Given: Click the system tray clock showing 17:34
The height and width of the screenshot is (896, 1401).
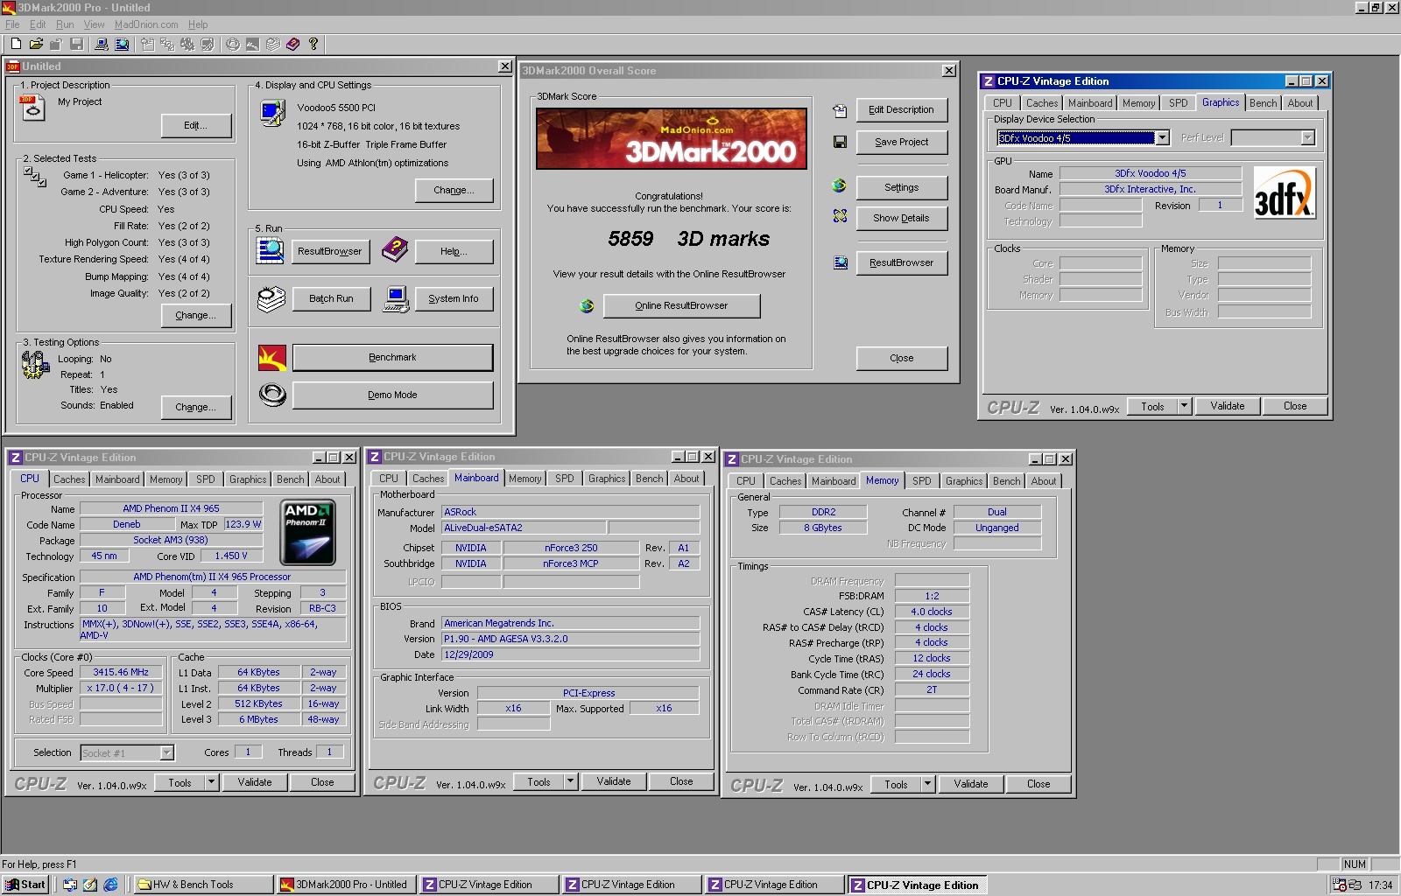Looking at the screenshot, I should (x=1380, y=885).
